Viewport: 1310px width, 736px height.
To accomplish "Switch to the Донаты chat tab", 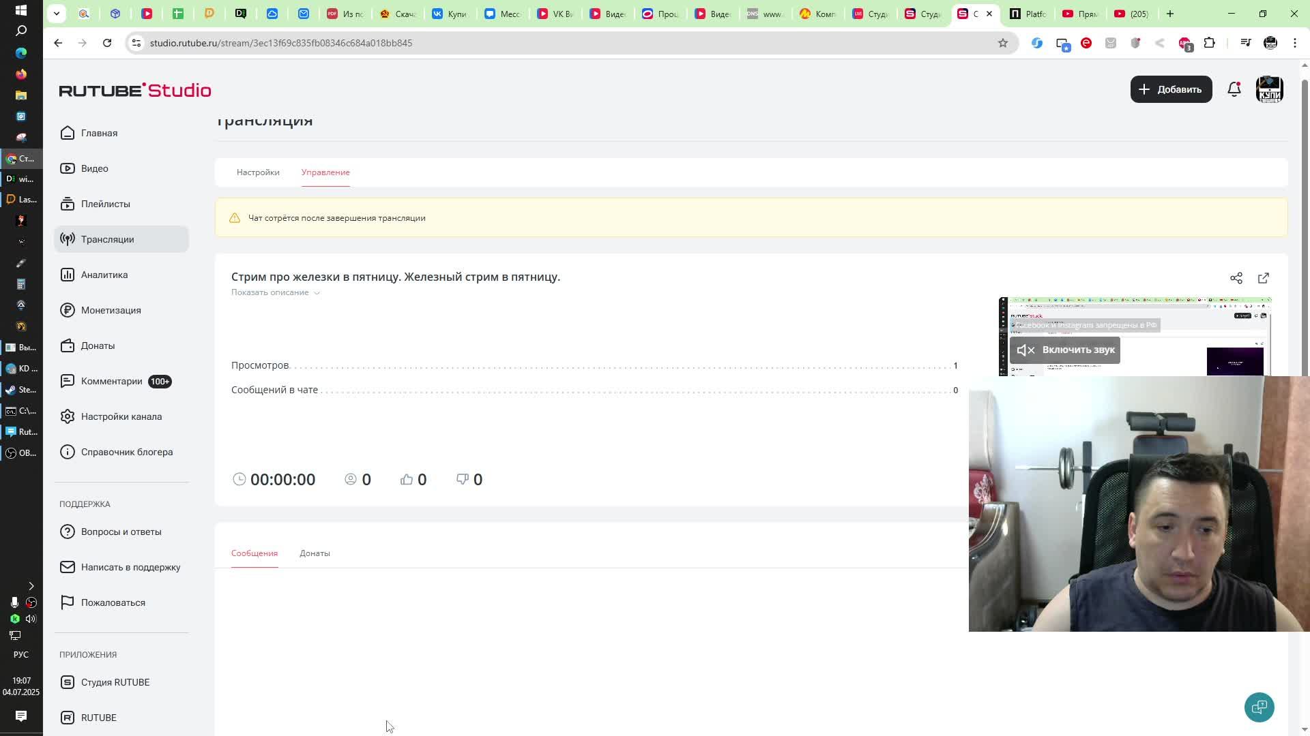I will click(315, 553).
